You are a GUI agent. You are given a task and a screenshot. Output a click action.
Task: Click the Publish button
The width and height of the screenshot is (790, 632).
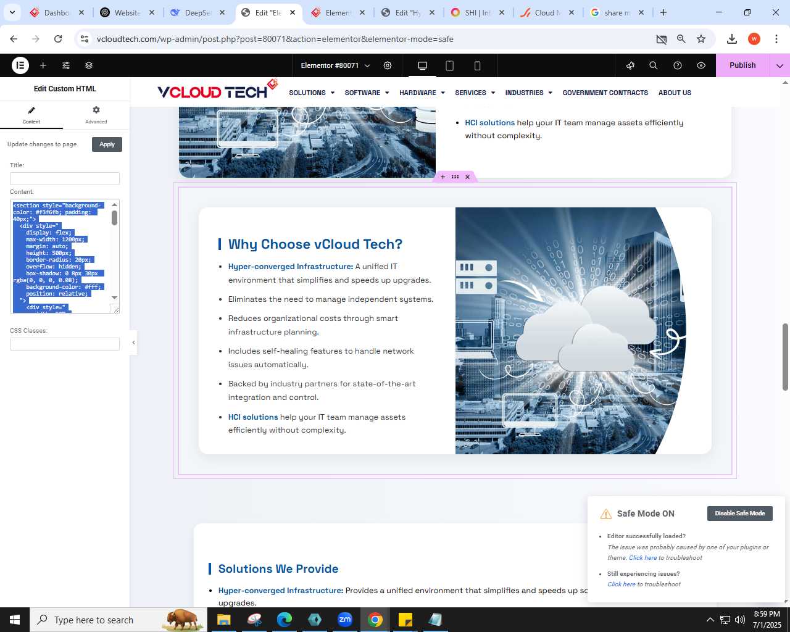[742, 65]
